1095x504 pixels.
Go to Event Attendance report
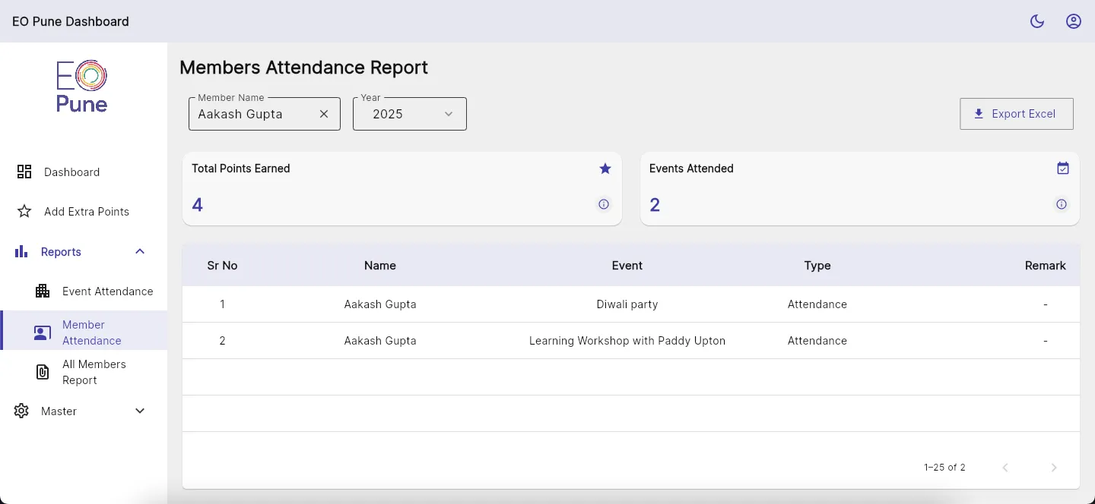click(x=107, y=291)
